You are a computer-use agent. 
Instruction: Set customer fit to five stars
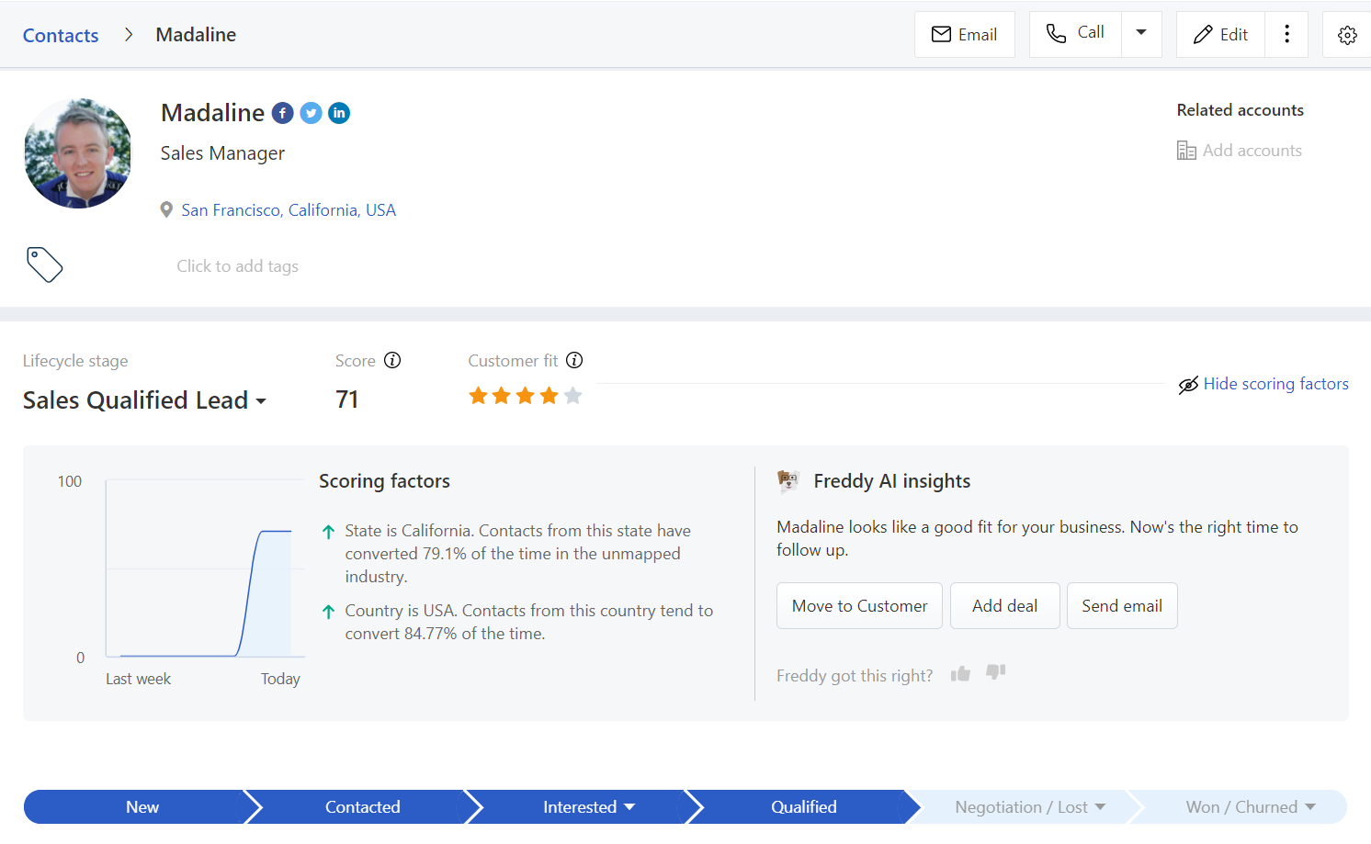[x=572, y=396]
